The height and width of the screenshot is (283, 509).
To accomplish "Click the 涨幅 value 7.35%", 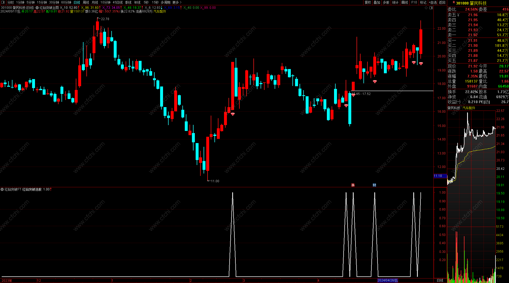I will [472, 76].
